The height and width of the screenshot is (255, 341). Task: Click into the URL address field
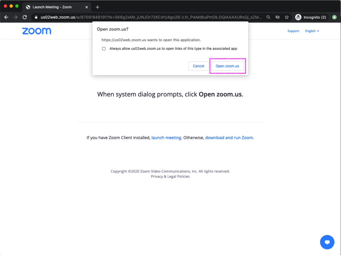150,17
